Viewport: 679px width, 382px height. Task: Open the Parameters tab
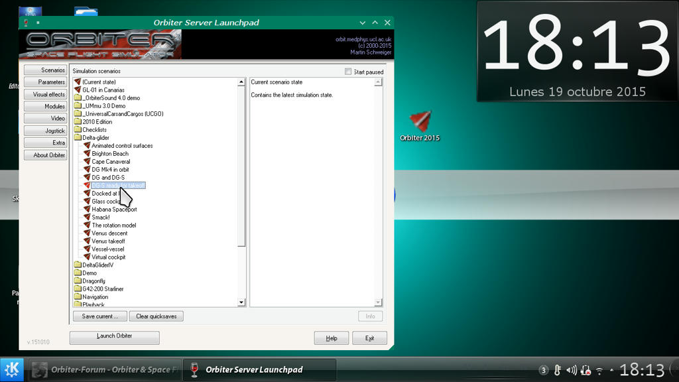click(x=46, y=82)
